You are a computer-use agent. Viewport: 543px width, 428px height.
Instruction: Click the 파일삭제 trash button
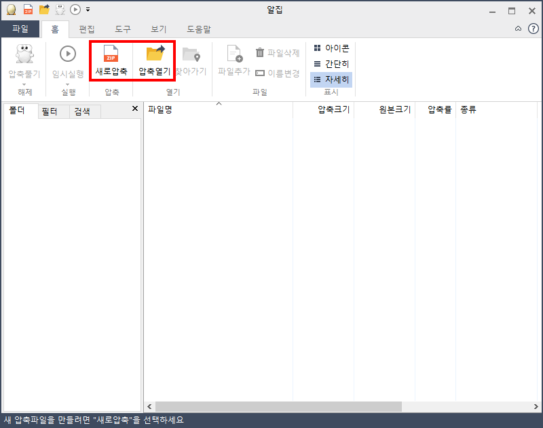(x=278, y=53)
